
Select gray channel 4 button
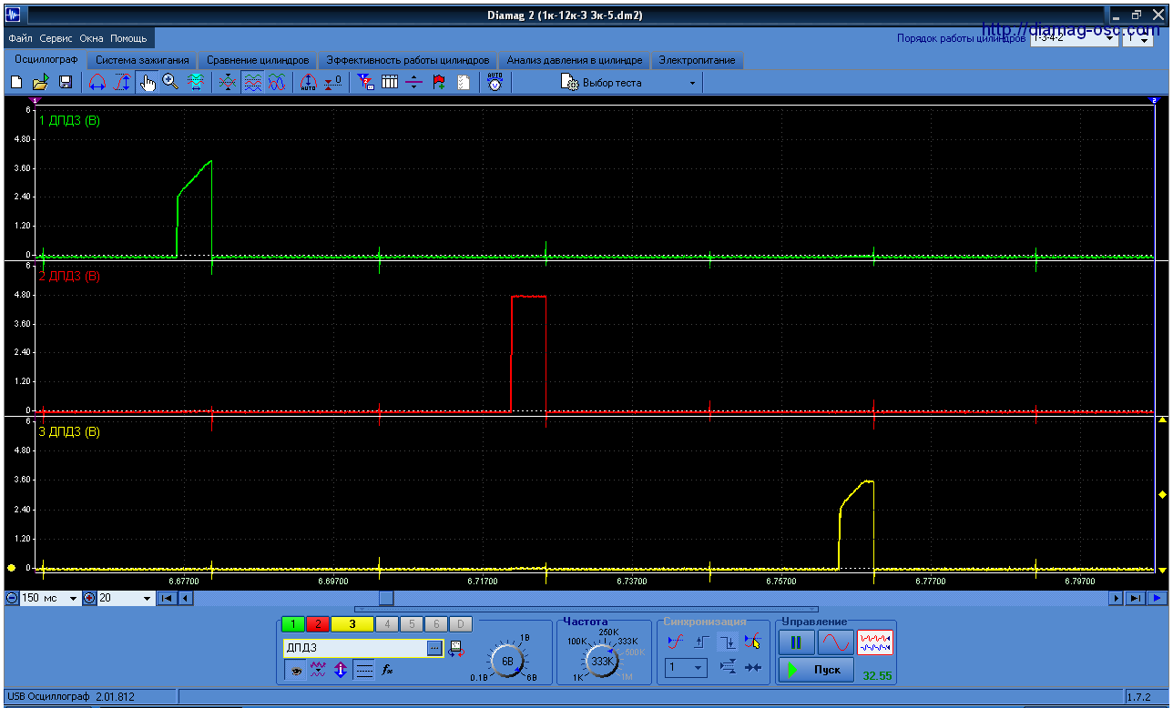click(x=386, y=624)
